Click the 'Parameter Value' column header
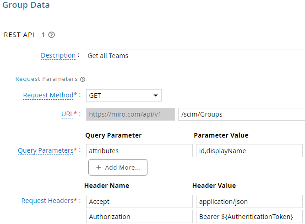The height and width of the screenshot is (224, 305). point(221,135)
